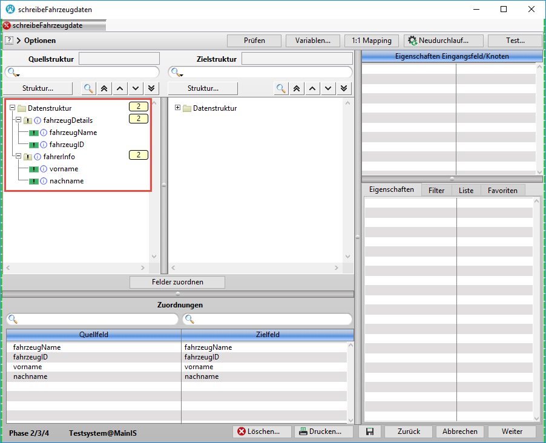Jump to bottom with Zielstruktur double-down arrow
Image resolution: width=546 pixels, height=443 pixels.
pyautogui.click(x=344, y=88)
